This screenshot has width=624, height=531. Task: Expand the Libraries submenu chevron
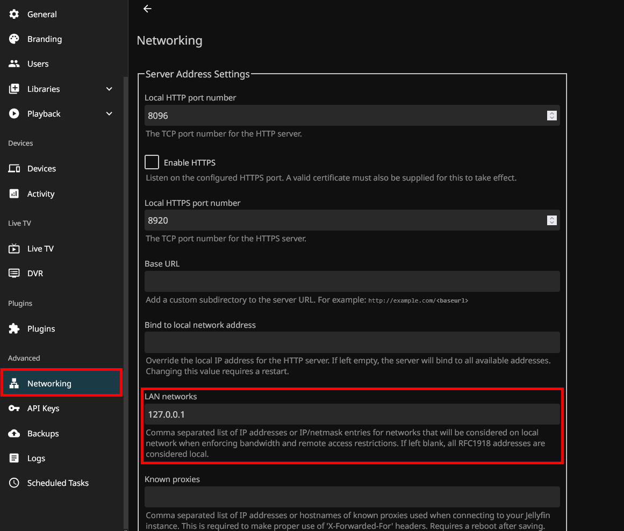(x=109, y=89)
